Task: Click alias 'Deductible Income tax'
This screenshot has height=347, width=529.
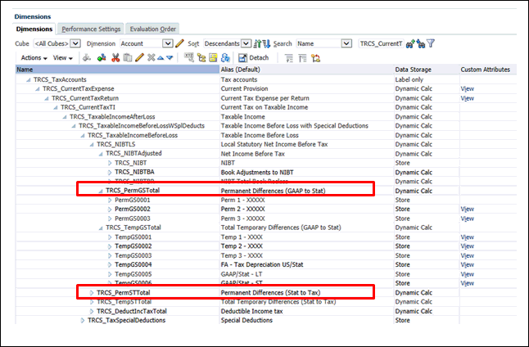Action: click(x=251, y=311)
